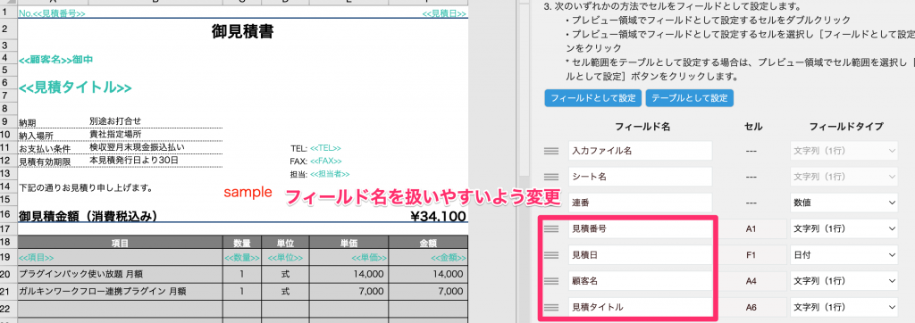Grab the drag handle beside 入力ファイル名
This screenshot has width=915, height=323.
click(551, 151)
